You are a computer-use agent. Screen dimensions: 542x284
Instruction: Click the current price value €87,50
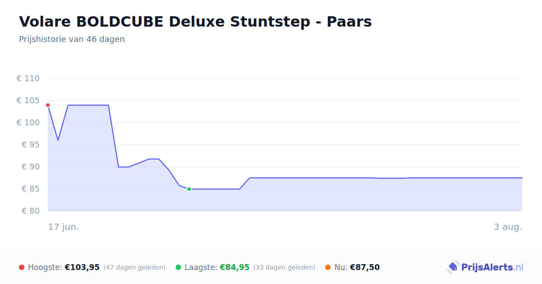(365, 267)
